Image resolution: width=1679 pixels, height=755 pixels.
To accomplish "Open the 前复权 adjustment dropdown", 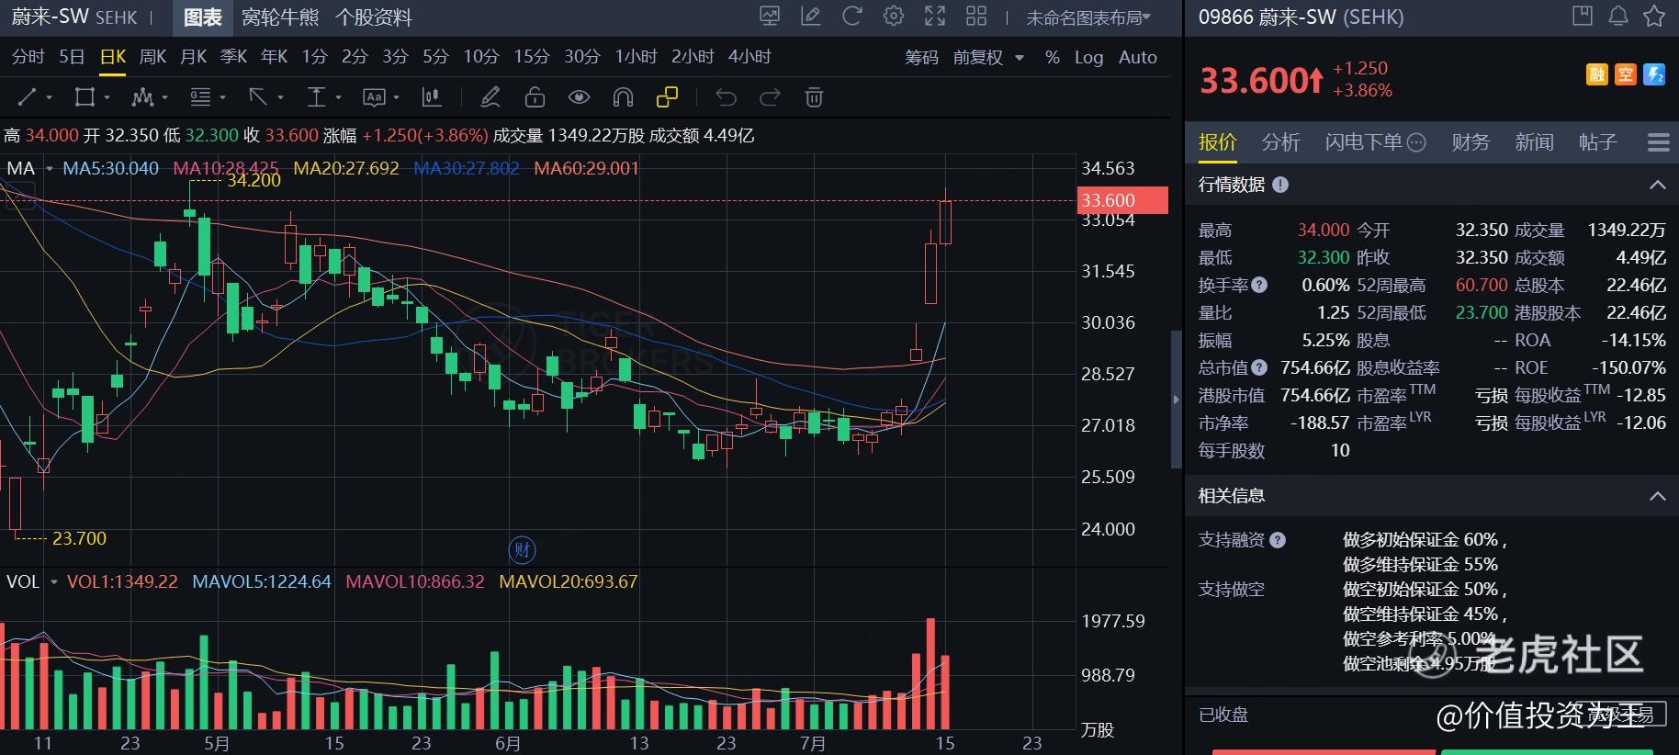I will pyautogui.click(x=988, y=57).
